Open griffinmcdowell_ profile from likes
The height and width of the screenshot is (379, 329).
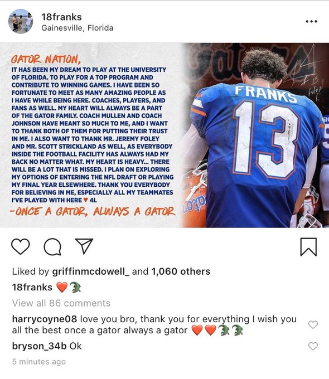click(x=91, y=271)
